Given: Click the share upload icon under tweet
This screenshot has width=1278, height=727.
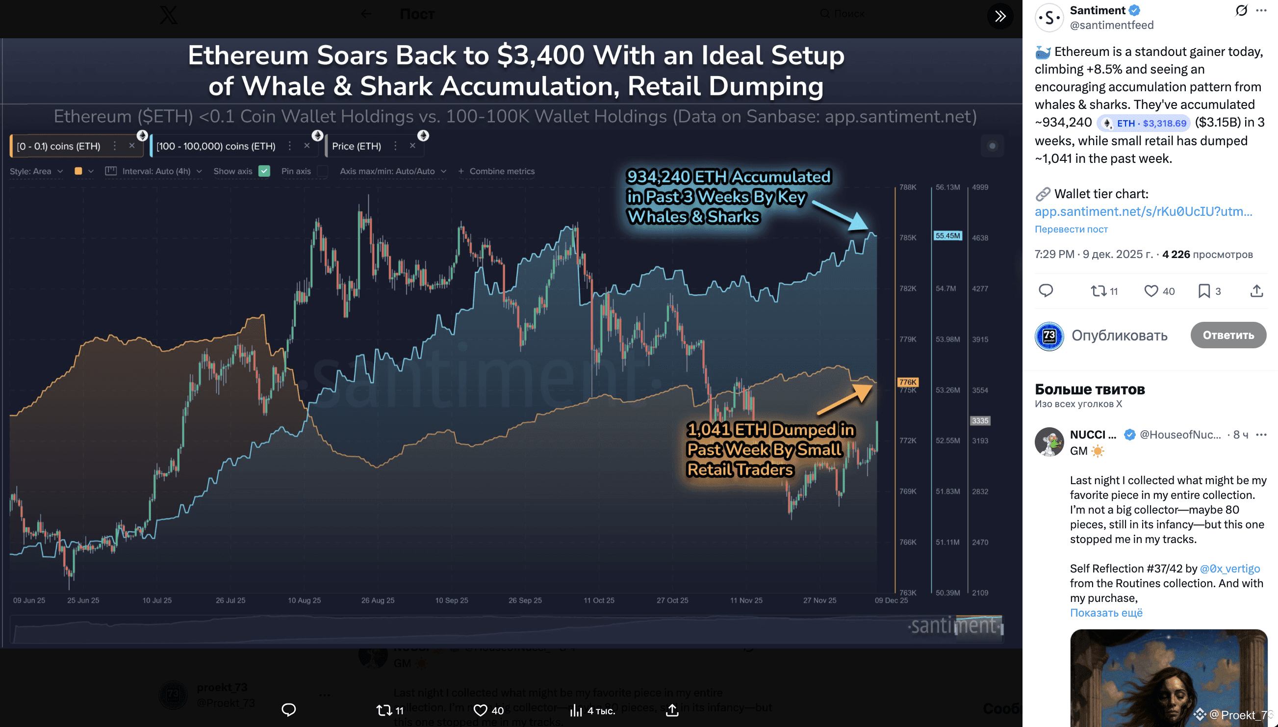Looking at the screenshot, I should point(1256,290).
